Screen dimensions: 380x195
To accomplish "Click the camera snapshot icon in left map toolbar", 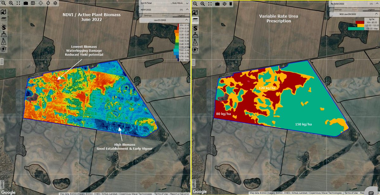I will coord(33,3).
